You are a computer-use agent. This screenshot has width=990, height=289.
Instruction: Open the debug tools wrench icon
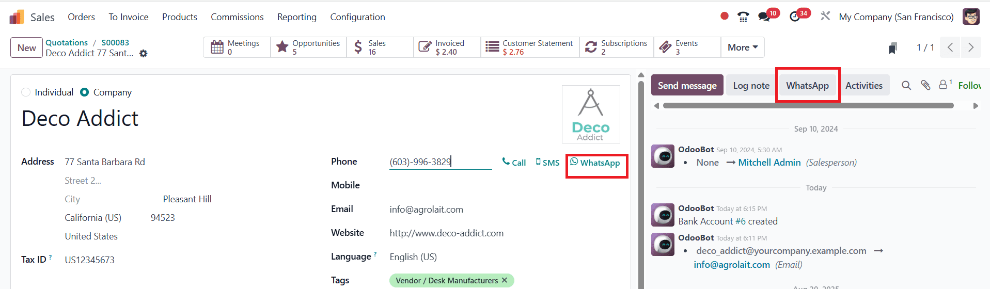(825, 17)
